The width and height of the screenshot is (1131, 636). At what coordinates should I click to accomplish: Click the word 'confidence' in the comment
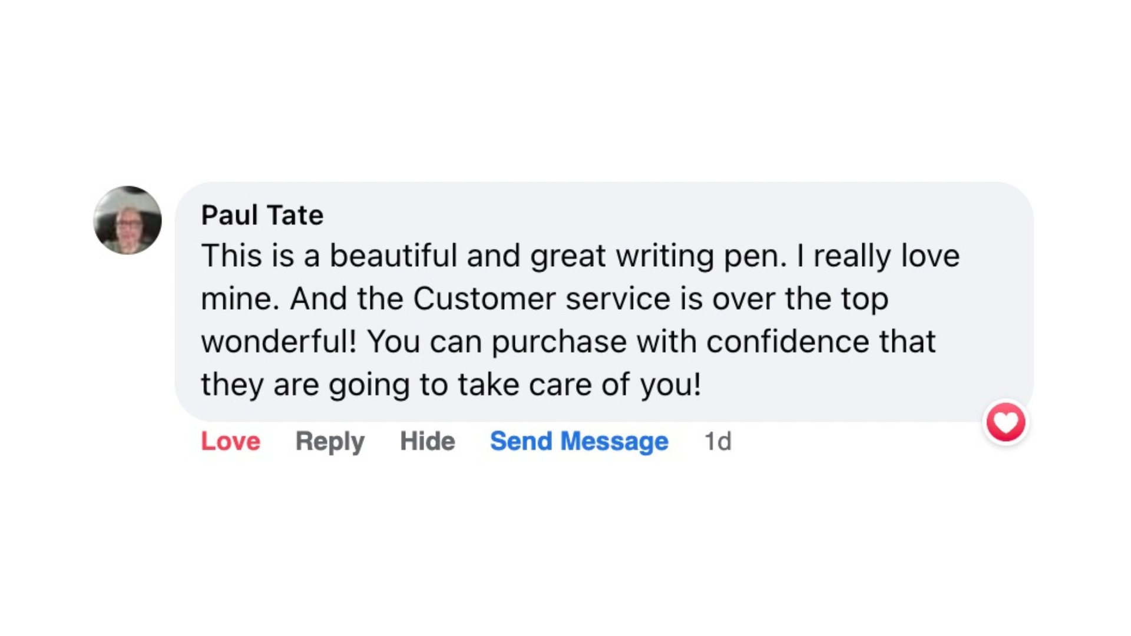pos(788,342)
